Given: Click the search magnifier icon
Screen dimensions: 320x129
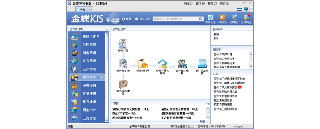Looking at the screenshot, I should coord(201,19).
